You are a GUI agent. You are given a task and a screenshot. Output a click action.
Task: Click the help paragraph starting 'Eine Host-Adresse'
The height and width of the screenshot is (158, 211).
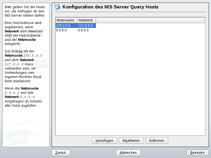coord(24,33)
